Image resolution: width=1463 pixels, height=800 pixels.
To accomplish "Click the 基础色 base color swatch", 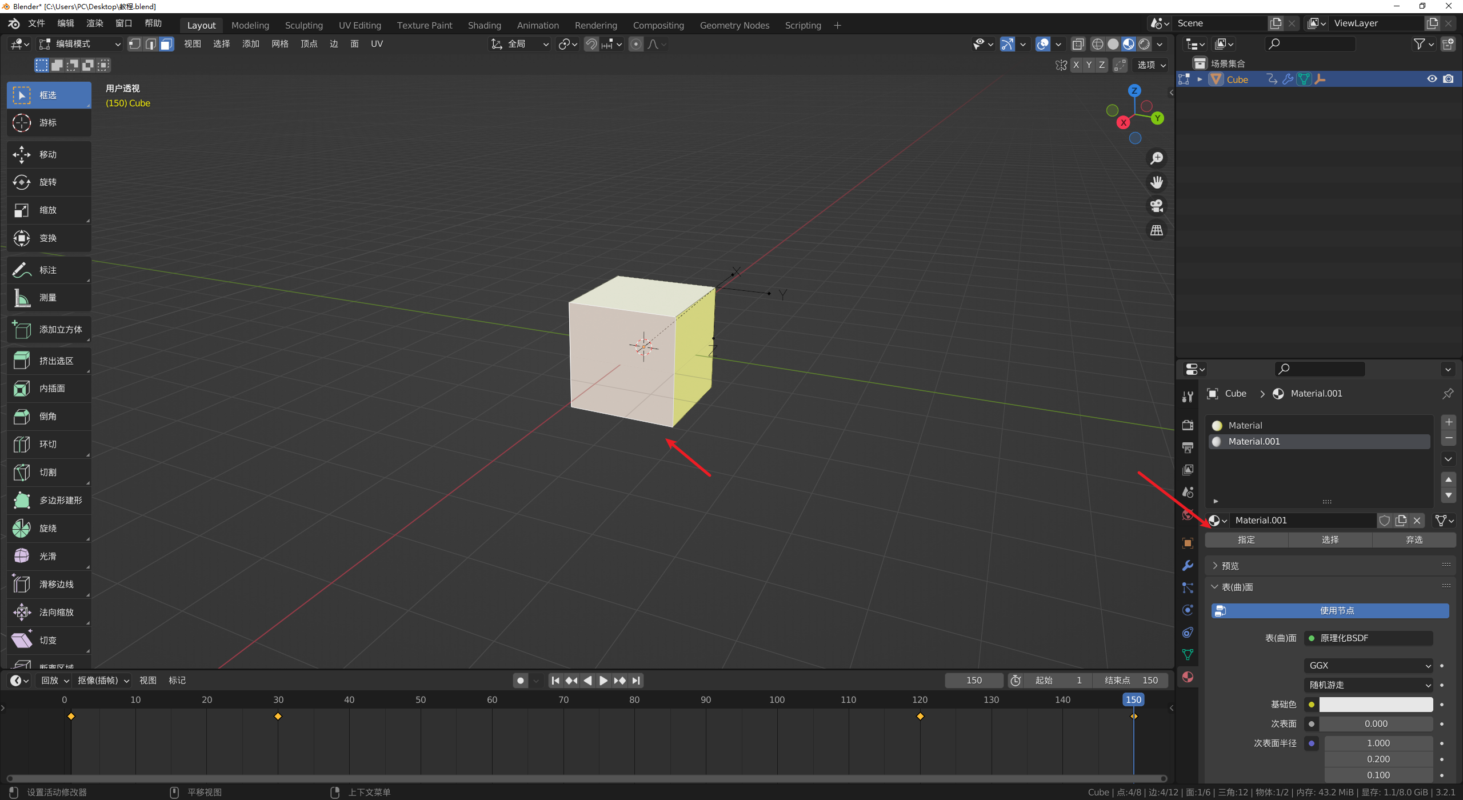I will (x=1376, y=705).
